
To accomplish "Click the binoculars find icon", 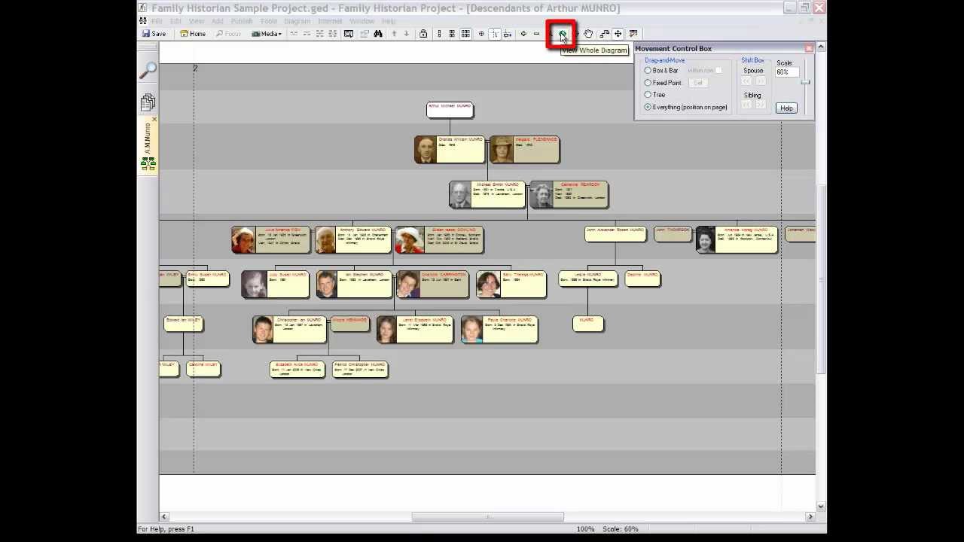I will click(x=378, y=34).
